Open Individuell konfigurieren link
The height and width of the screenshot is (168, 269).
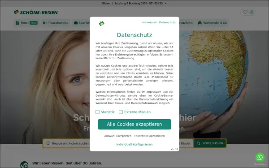(134, 144)
